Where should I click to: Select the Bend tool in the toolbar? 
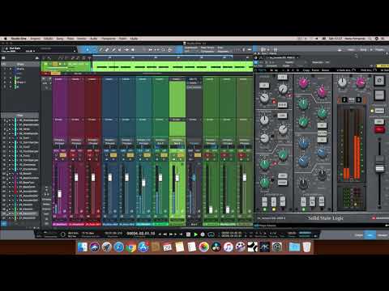point(126,50)
